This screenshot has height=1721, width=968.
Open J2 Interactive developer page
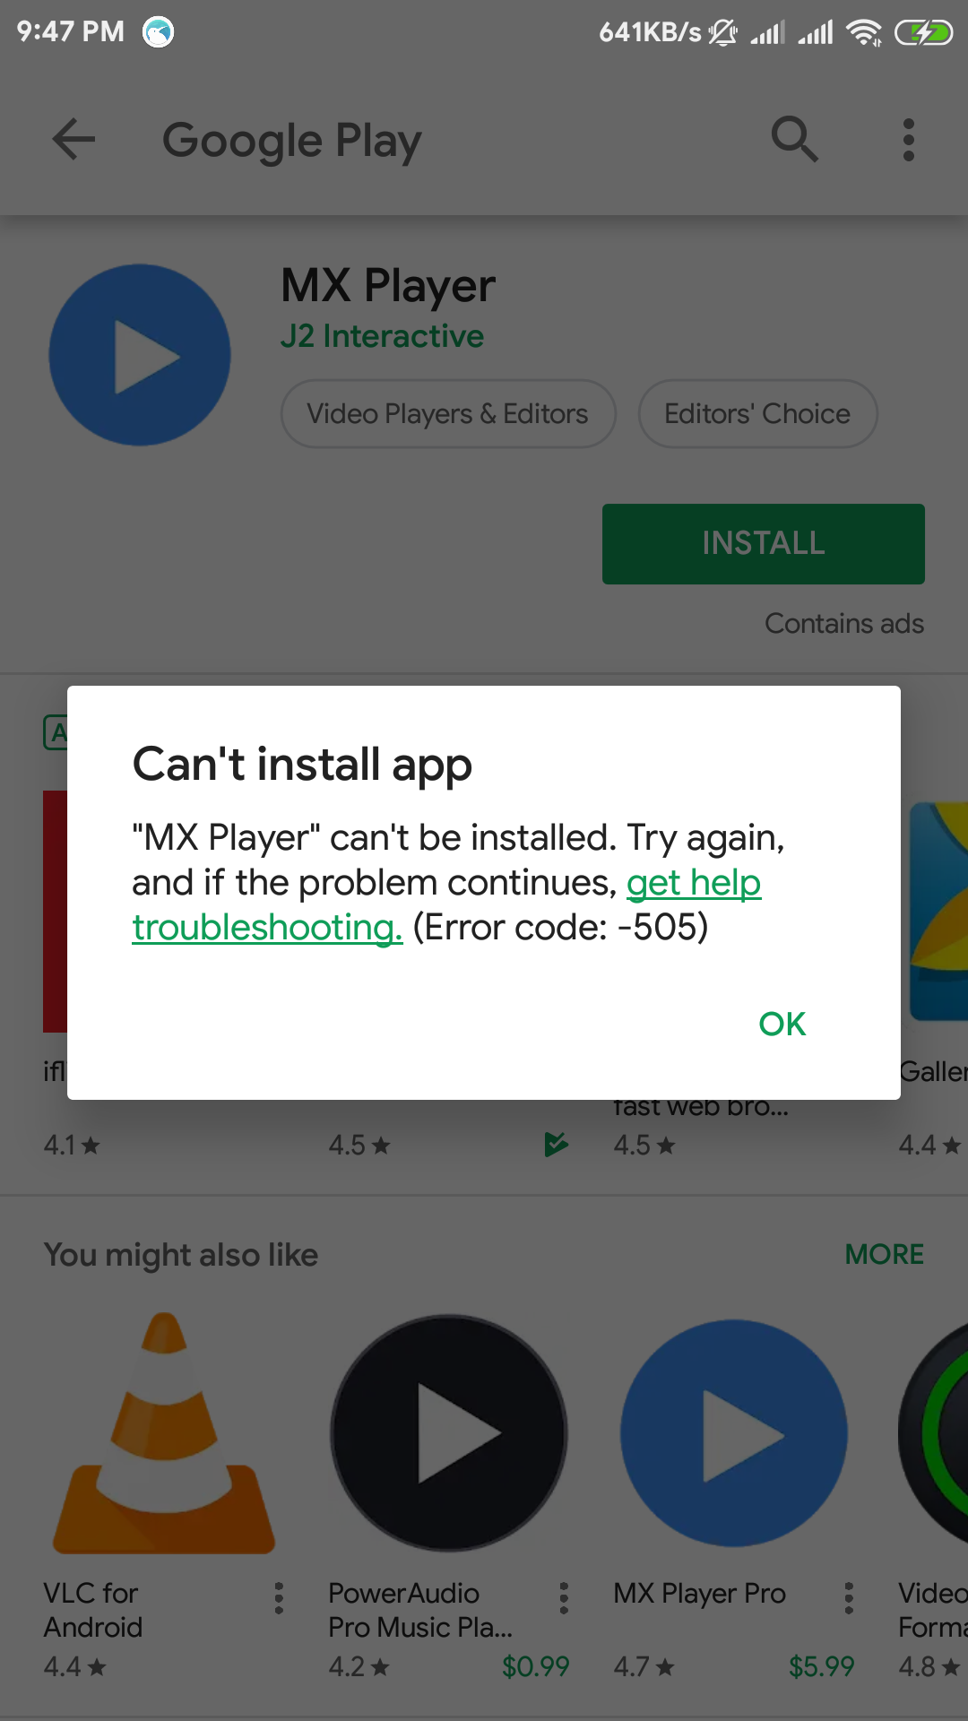pos(383,336)
